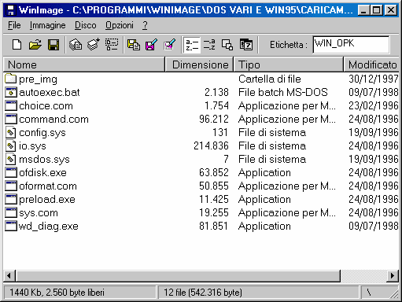Select the command.com file icon
The height and width of the screenshot is (302, 402).
coord(11,119)
